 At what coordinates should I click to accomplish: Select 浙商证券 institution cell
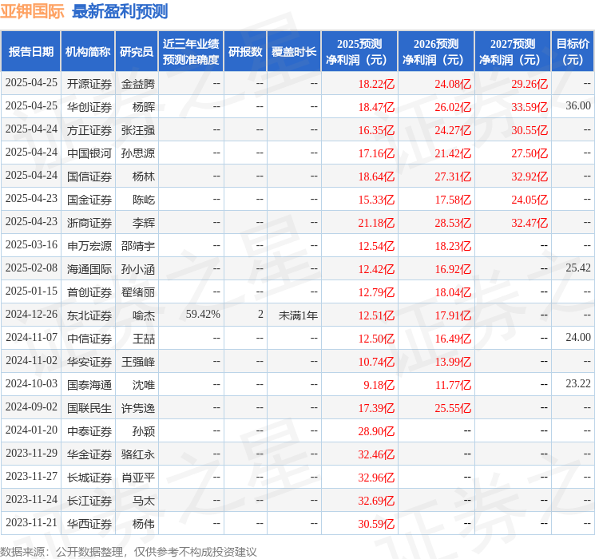coord(89,222)
